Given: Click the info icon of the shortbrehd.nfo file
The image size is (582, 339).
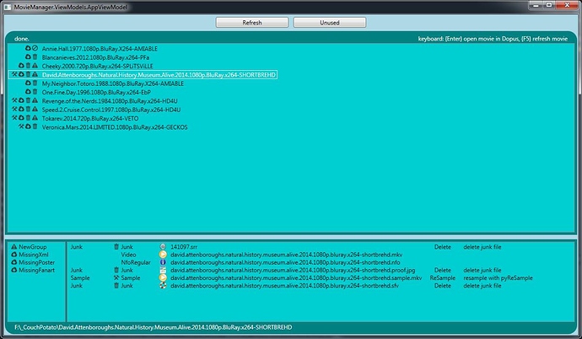Looking at the screenshot, I should coord(163,262).
